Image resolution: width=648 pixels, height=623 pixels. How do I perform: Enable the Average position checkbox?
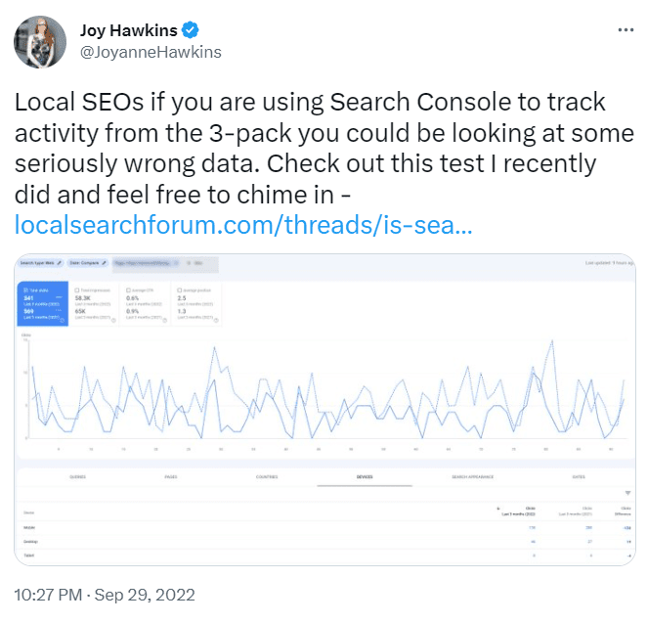coord(180,290)
